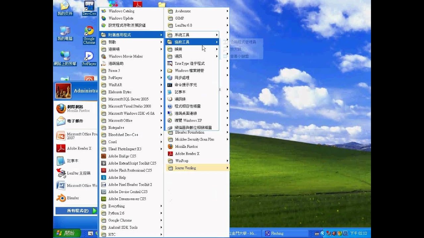The height and width of the screenshot is (238, 424).
Task: Expand Icarus Verilog folder
Action: [x=197, y=168]
